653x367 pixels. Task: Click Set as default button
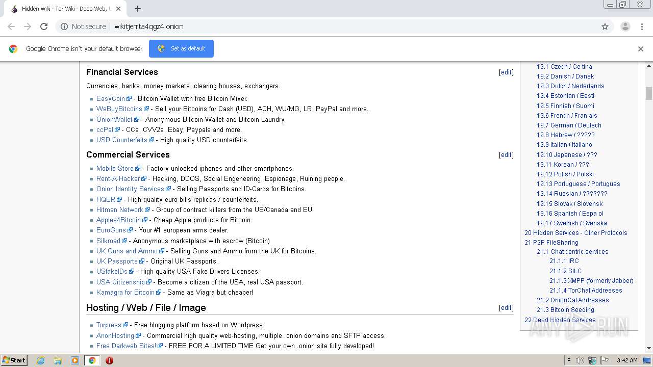coord(181,48)
